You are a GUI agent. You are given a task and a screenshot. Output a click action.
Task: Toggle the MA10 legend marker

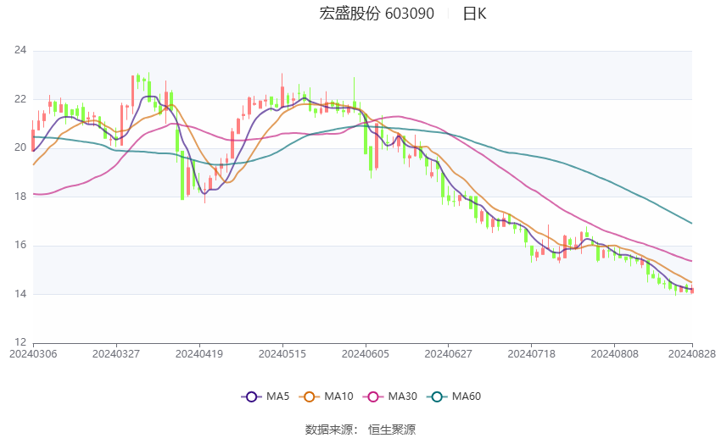pos(309,396)
